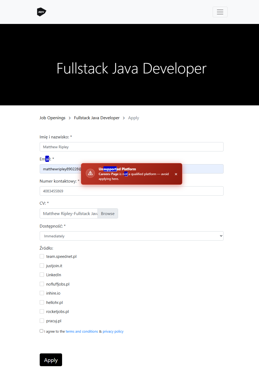
Task: Open the terms and conditions link
Action: pos(82,332)
